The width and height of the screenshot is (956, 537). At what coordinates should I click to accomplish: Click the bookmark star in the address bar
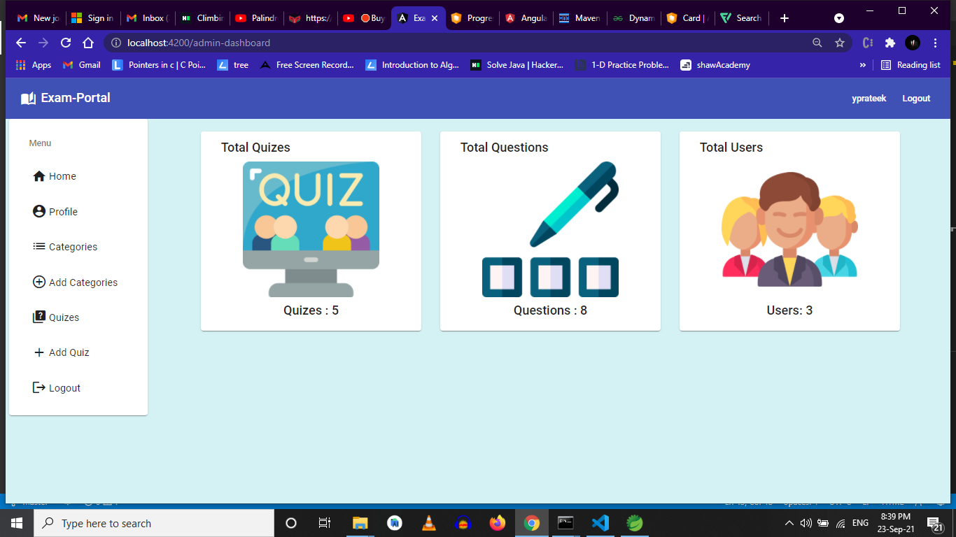tap(839, 43)
